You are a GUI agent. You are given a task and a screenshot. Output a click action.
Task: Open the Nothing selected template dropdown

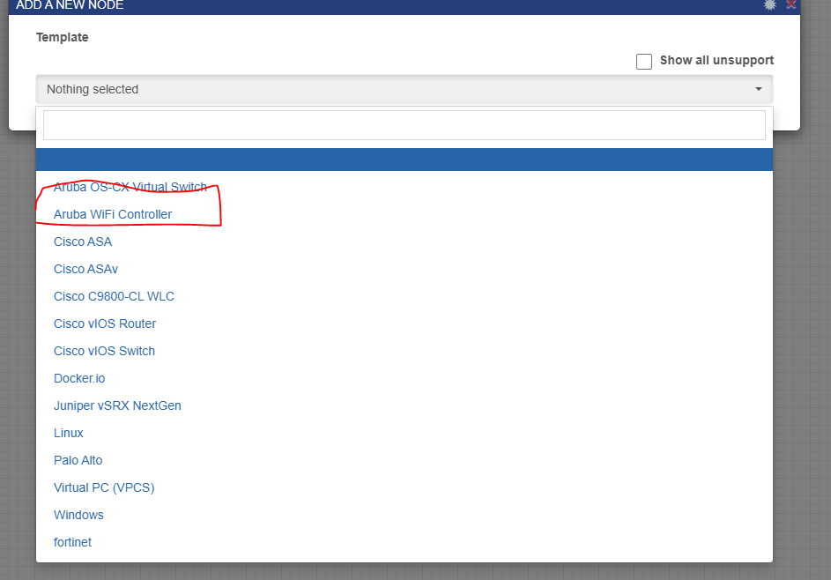(x=404, y=89)
